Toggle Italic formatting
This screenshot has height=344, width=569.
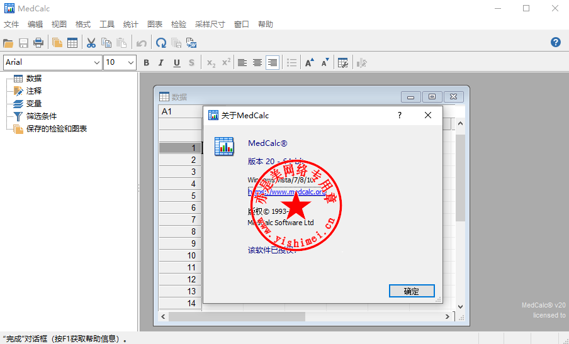[161, 63]
